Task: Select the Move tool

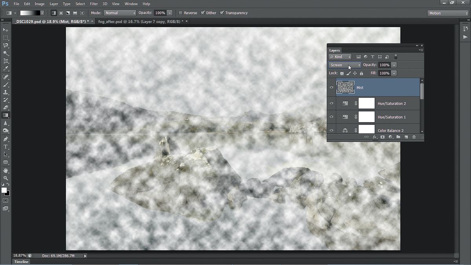Action: (x=5, y=30)
